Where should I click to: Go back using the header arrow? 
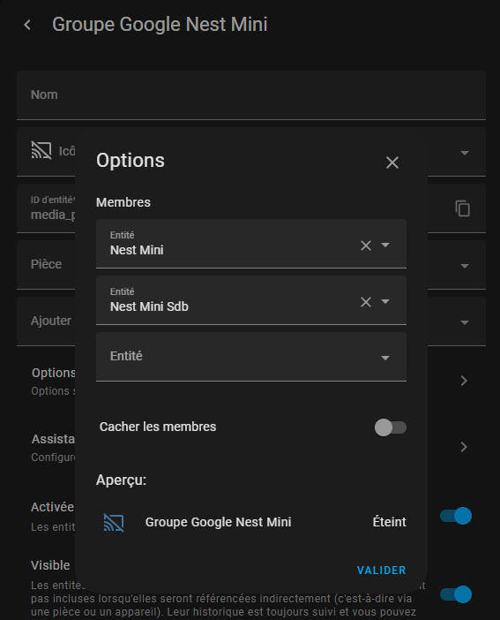pos(27,25)
